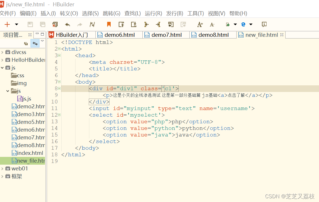Open the 转义(O) menu
Screen dimensions: 319x202
(69, 14)
